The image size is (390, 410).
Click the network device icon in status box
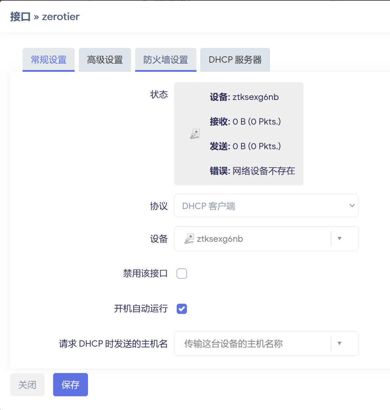pos(195,134)
